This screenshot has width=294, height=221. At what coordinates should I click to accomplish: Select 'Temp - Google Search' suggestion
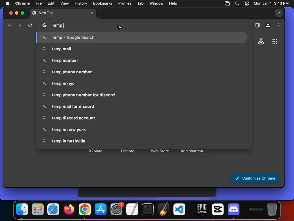pyautogui.click(x=142, y=37)
